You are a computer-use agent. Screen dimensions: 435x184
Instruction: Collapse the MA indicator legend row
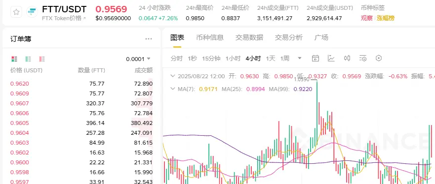[x=173, y=89]
